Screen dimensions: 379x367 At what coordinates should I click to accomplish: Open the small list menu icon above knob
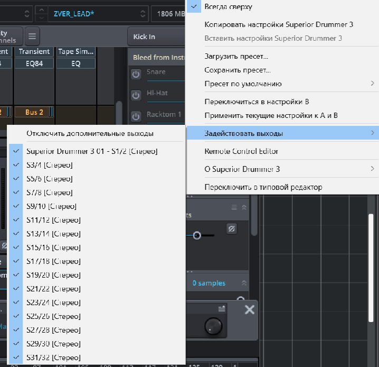pos(222,309)
